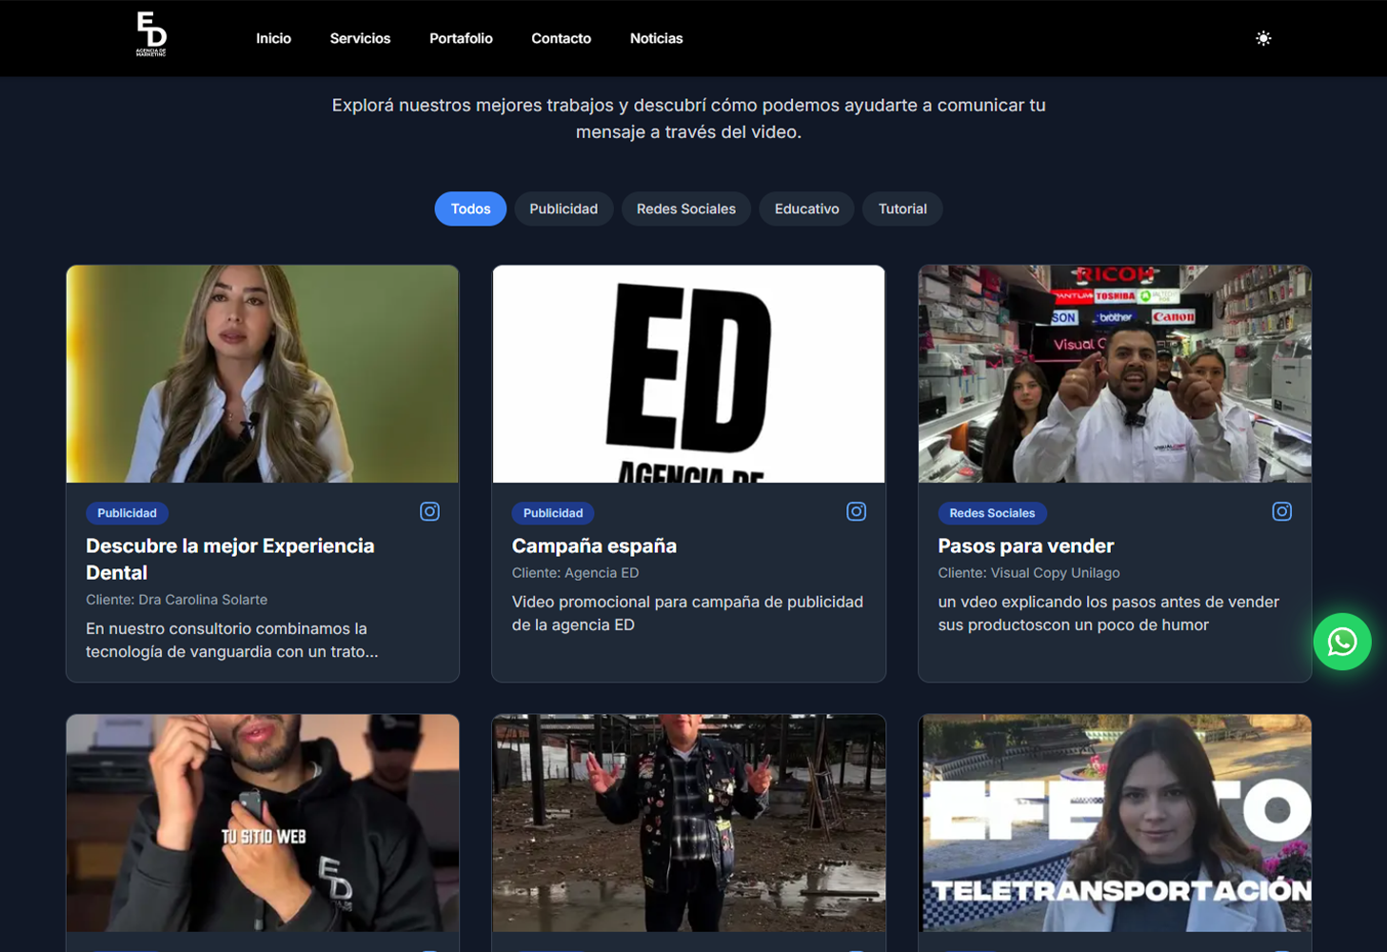Open the Visual Copy store video thumbnail
This screenshot has height=952, width=1387.
1115,374
